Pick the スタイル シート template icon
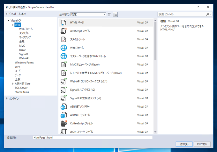The image size is (217, 152). click(x=64, y=39)
